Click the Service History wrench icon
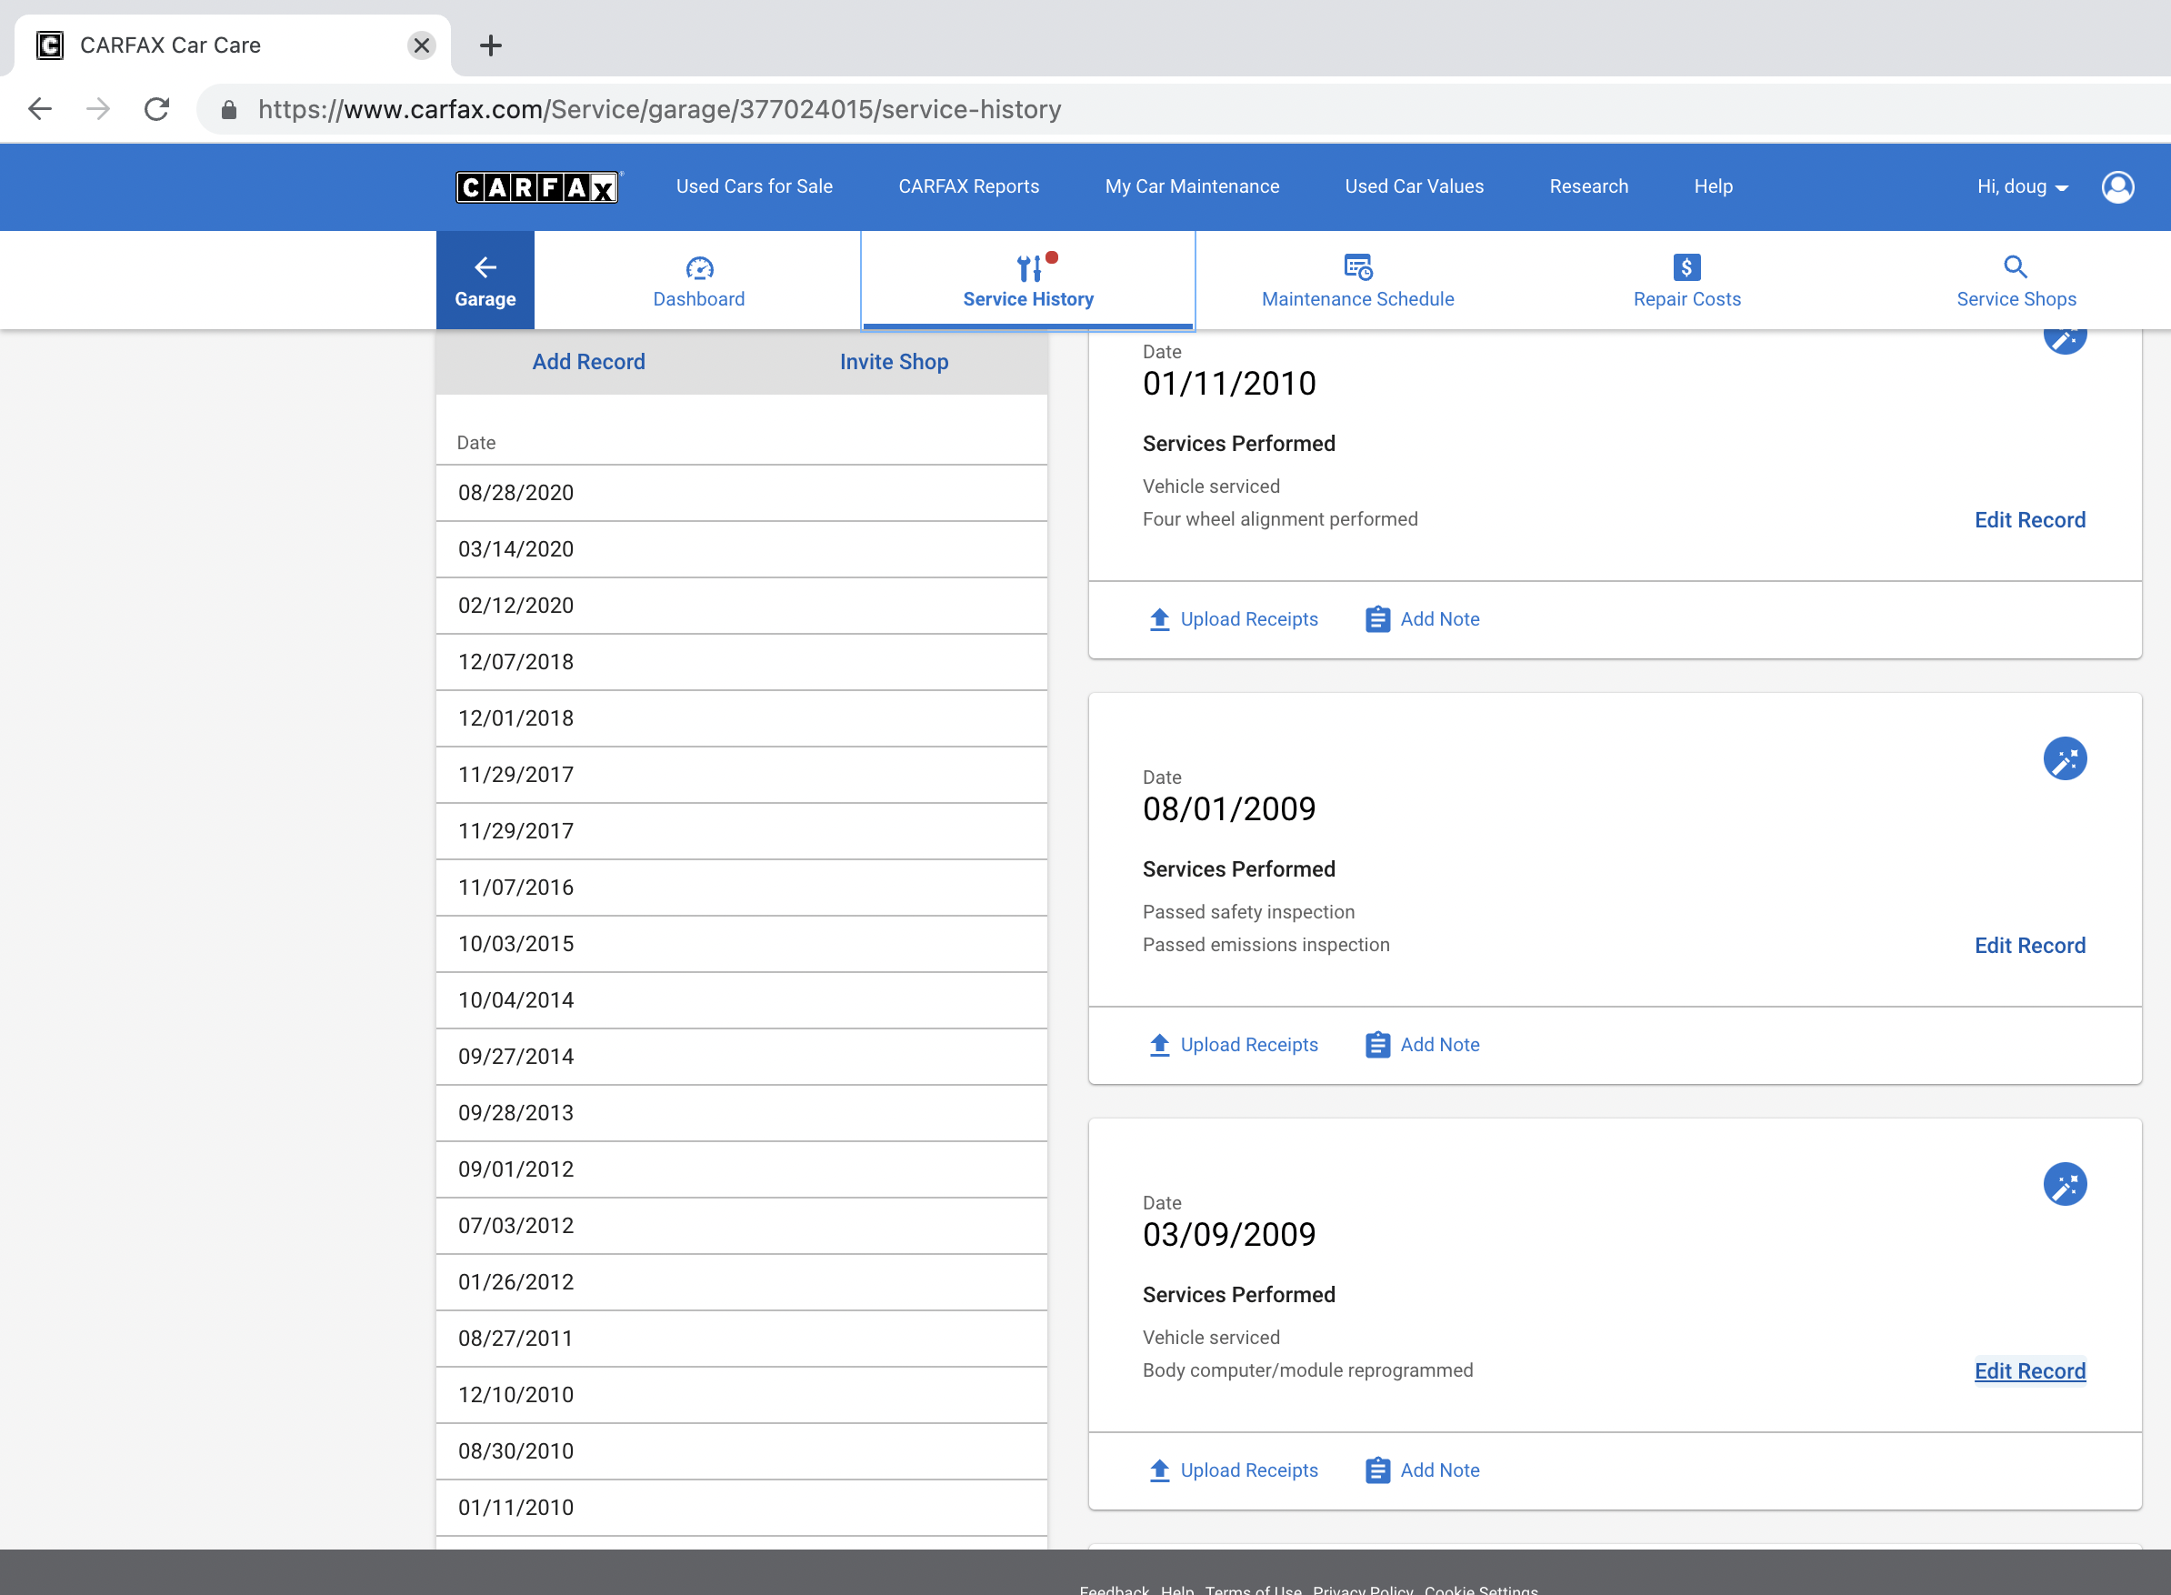2171x1595 pixels. [1029, 267]
